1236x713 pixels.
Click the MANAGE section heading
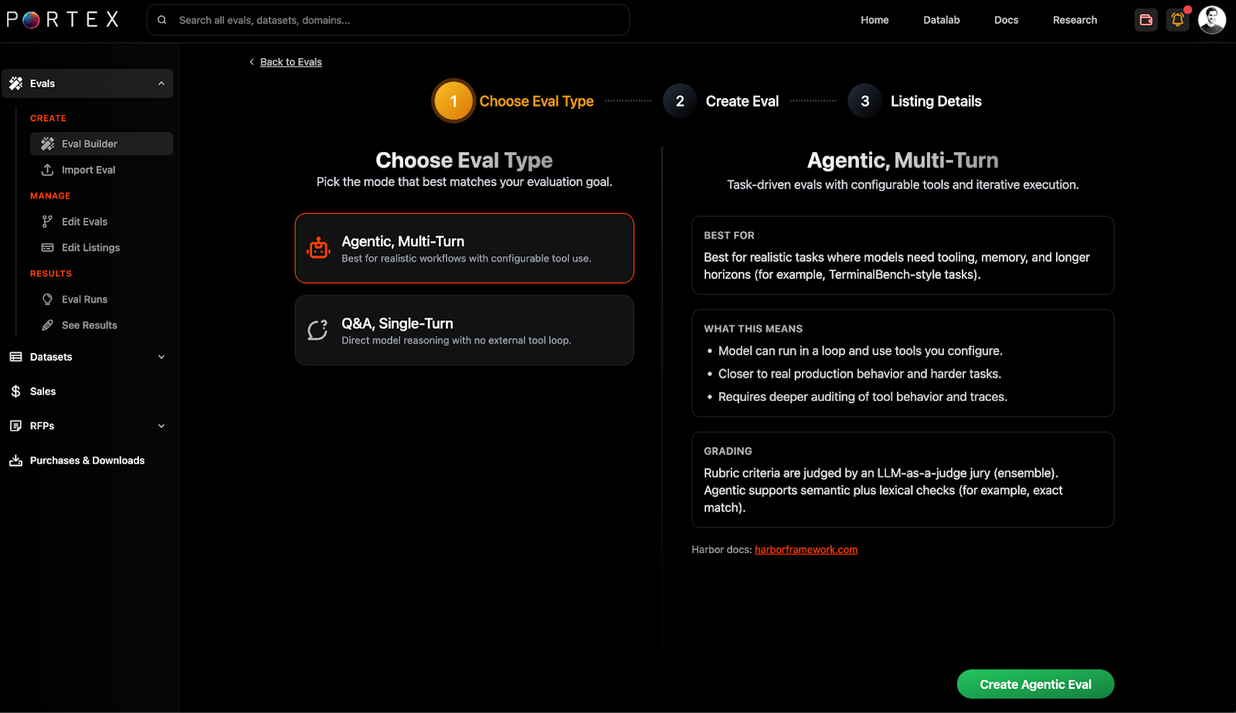click(50, 196)
